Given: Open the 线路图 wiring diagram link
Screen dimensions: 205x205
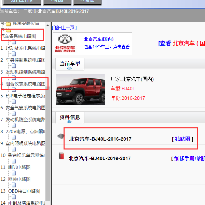Looking at the screenshot, I should 182,139.
